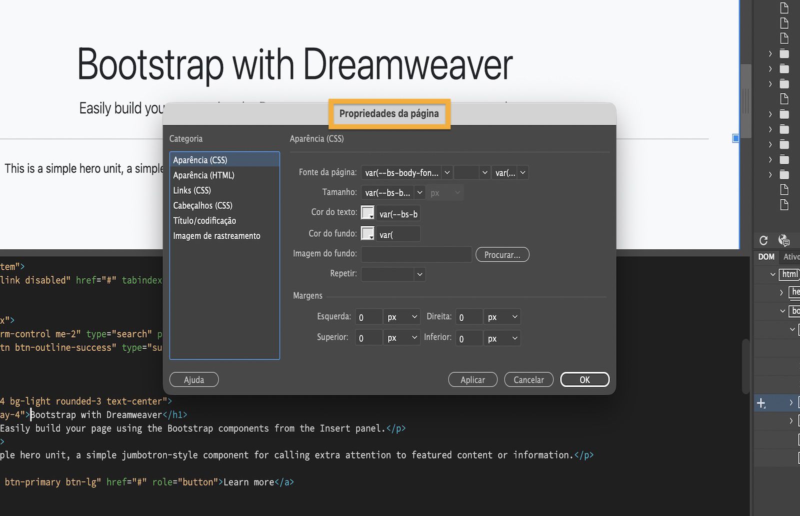Click the 'Learn more' code line
This screenshot has width=800, height=516.
(x=147, y=482)
